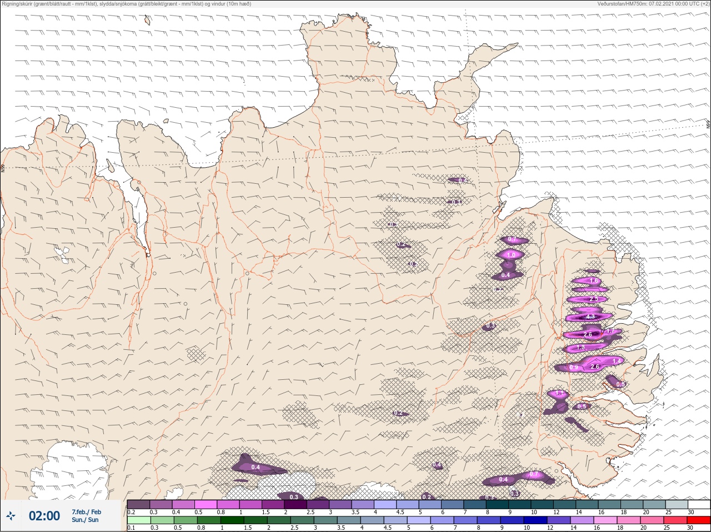The height and width of the screenshot is (532, 711).
Task: Click the white top-row legend swatch labelled 30
Action: tap(699, 504)
